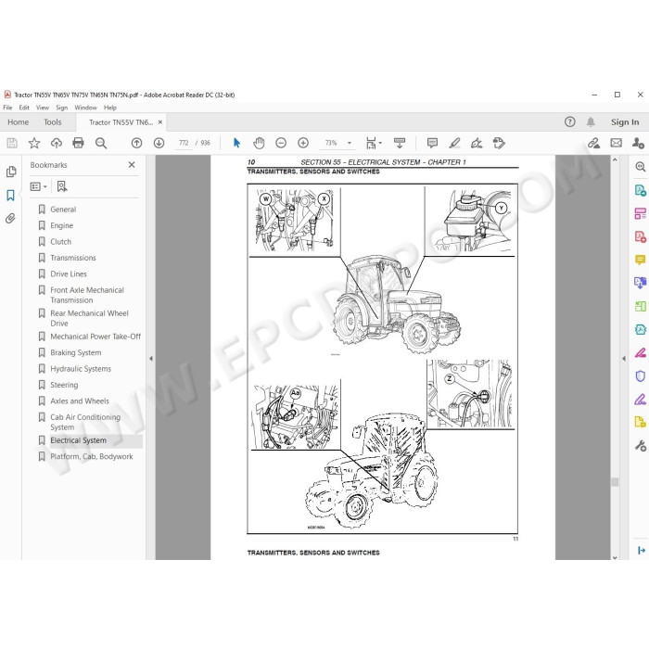This screenshot has width=649, height=649.
Task: Click the find current bookmark icon
Action: tap(62, 186)
